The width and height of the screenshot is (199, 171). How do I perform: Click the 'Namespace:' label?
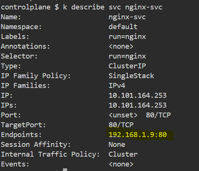tap(21, 27)
